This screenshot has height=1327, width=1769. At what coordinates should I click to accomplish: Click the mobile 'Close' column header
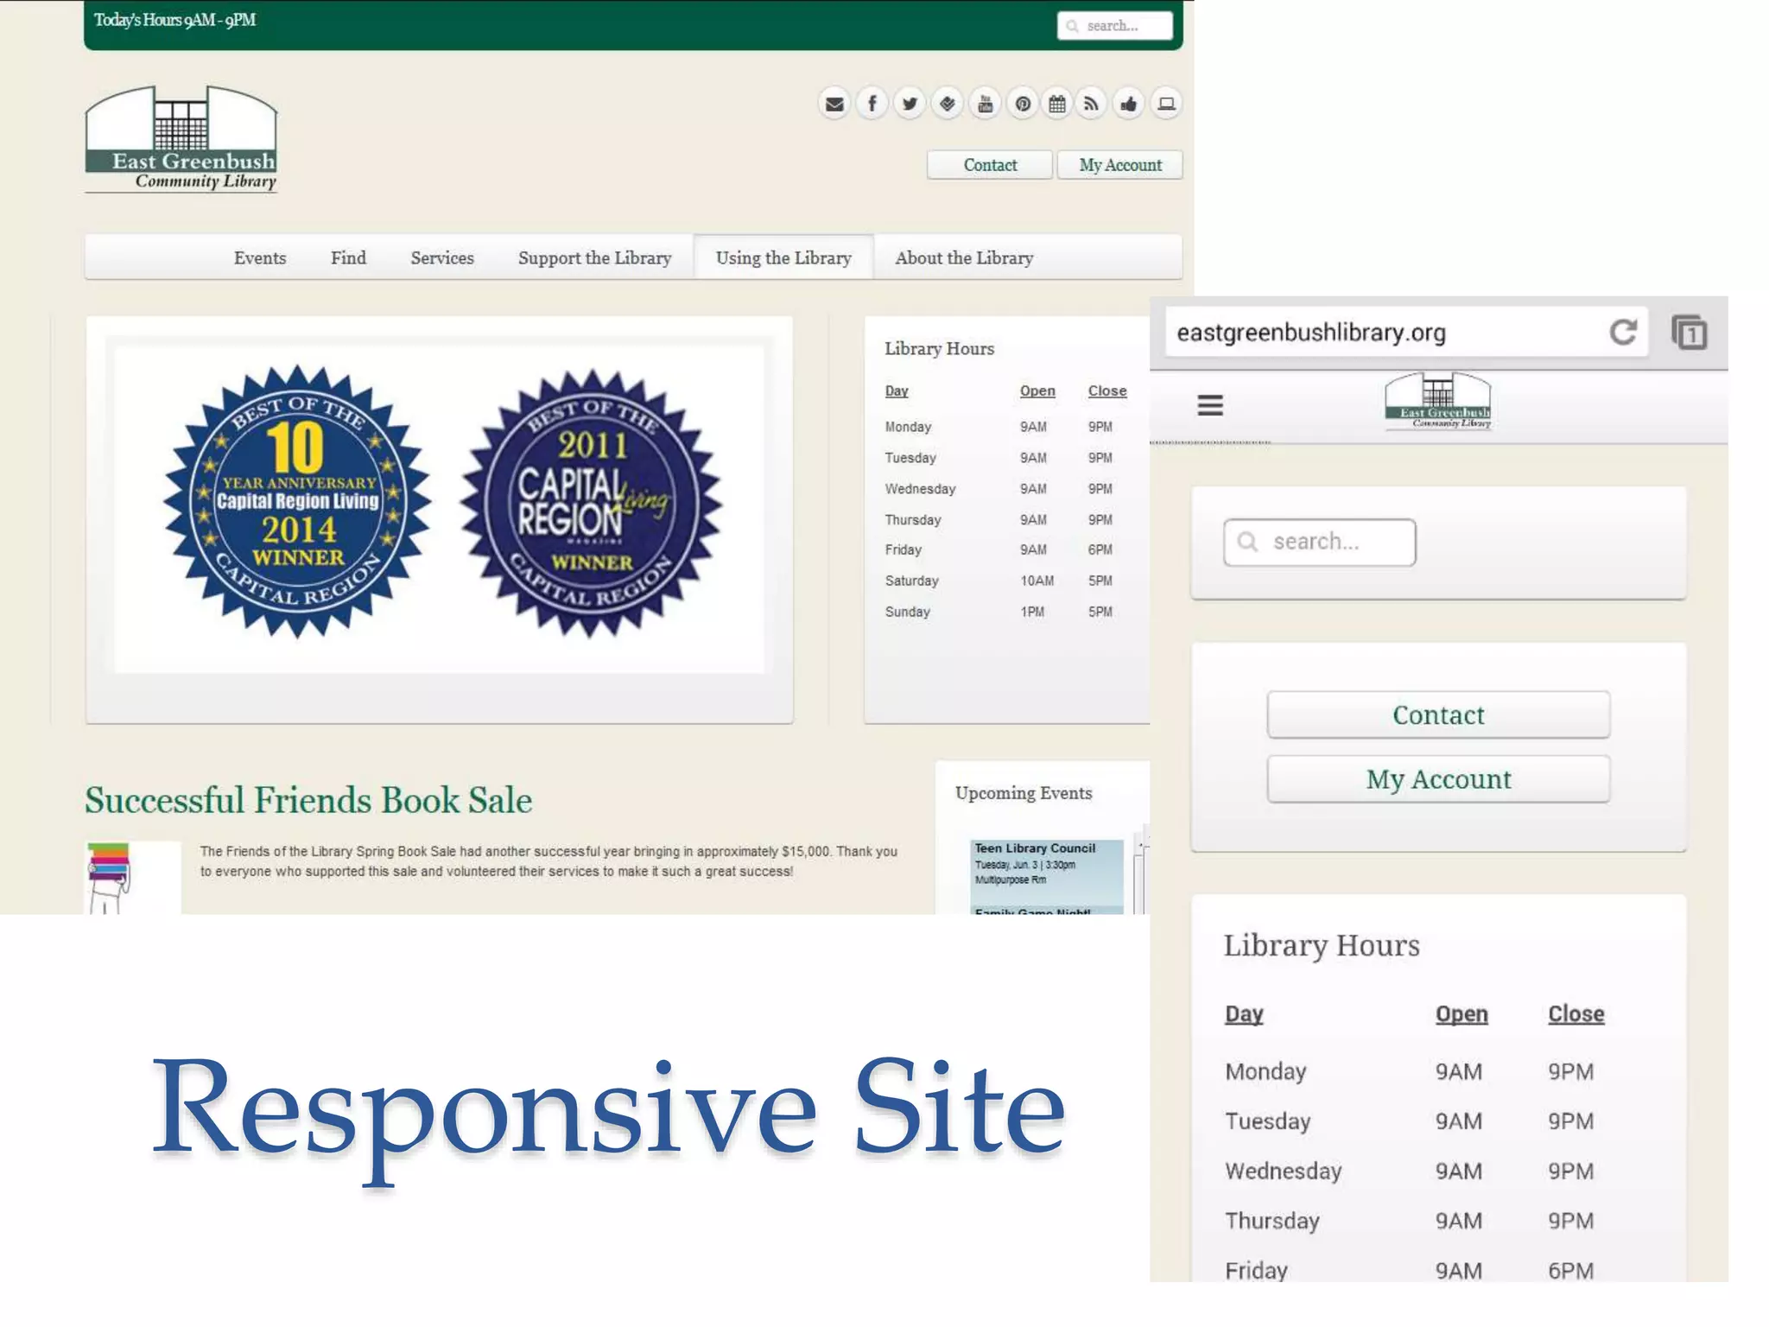(x=1576, y=1014)
